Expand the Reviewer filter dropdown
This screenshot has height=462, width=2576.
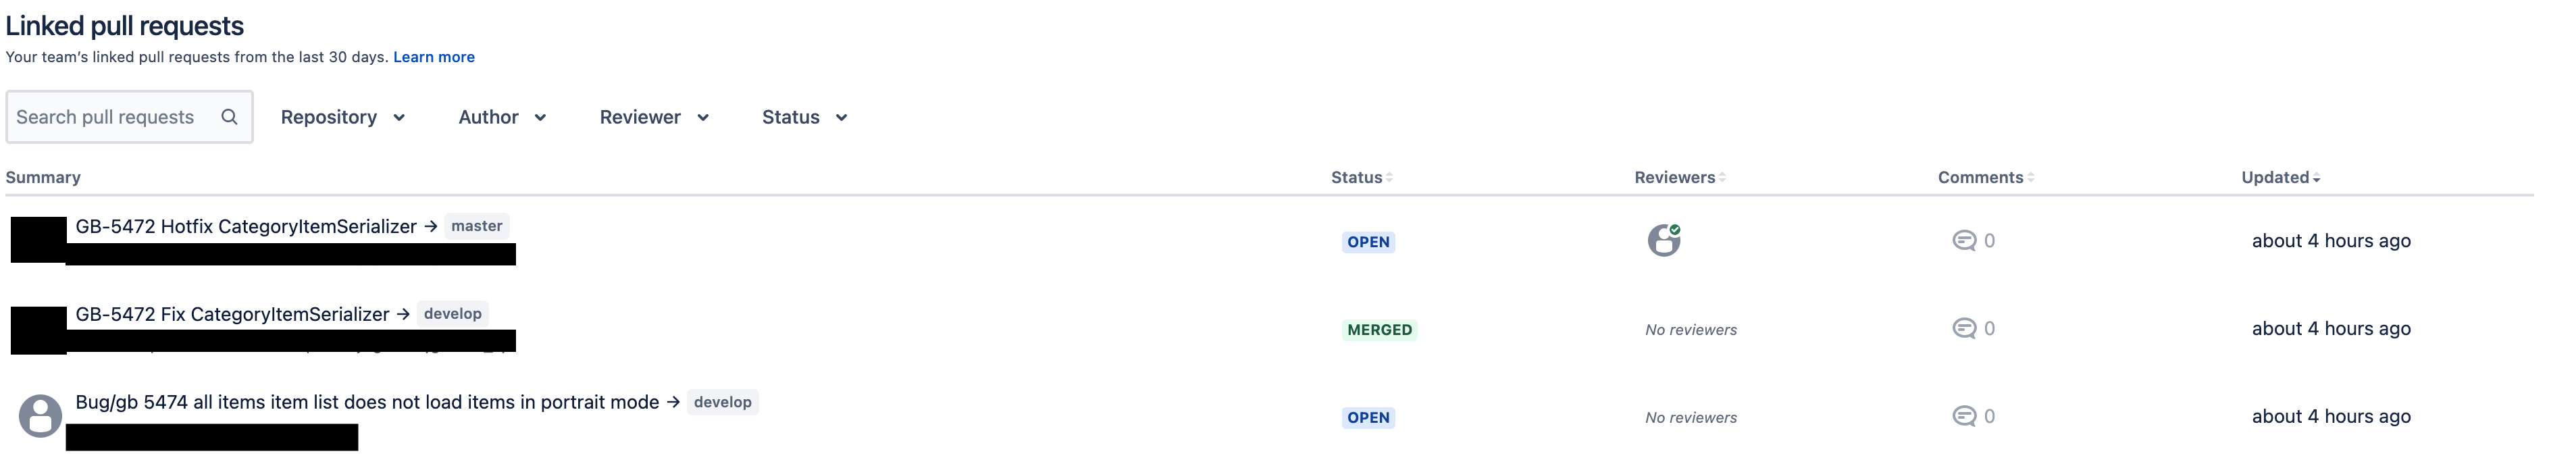pyautogui.click(x=653, y=116)
